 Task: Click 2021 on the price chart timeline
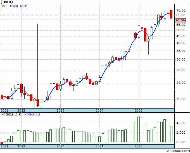(4, 111)
